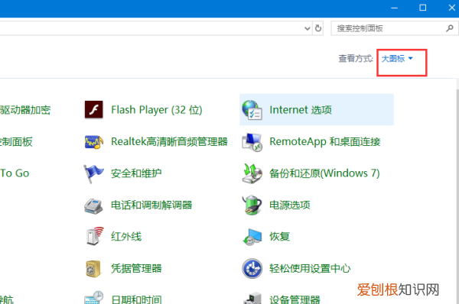Open Flash Player (32 位) link
This screenshot has width=459, height=304.
pyautogui.click(x=157, y=110)
